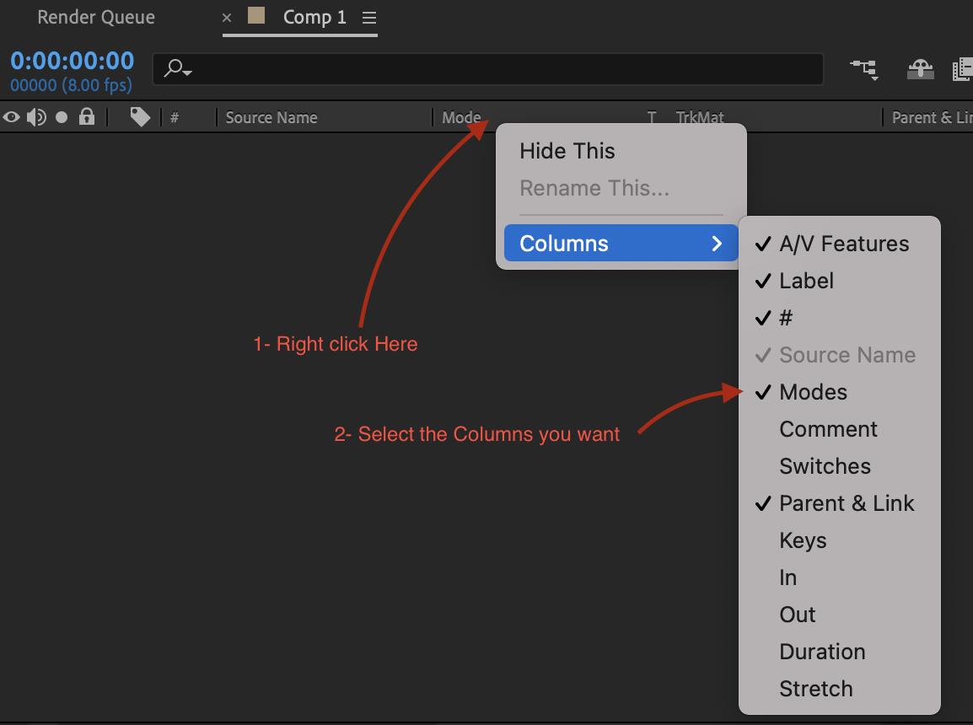Viewport: 973px width, 725px height.
Task: Click the Mode column header
Action: 461,117
